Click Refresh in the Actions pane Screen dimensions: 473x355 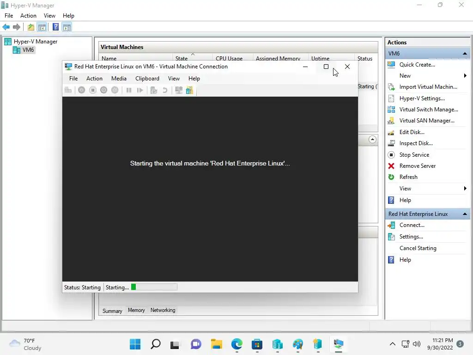tap(408, 177)
